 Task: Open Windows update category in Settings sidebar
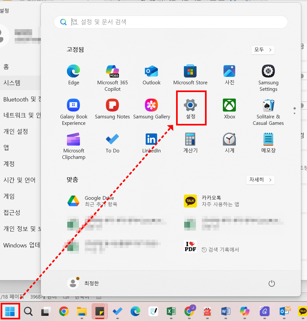(x=22, y=245)
